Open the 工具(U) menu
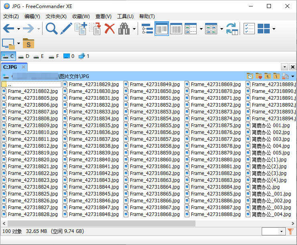Image resolution: width=297 pixels, height=245 pixels. [125, 16]
